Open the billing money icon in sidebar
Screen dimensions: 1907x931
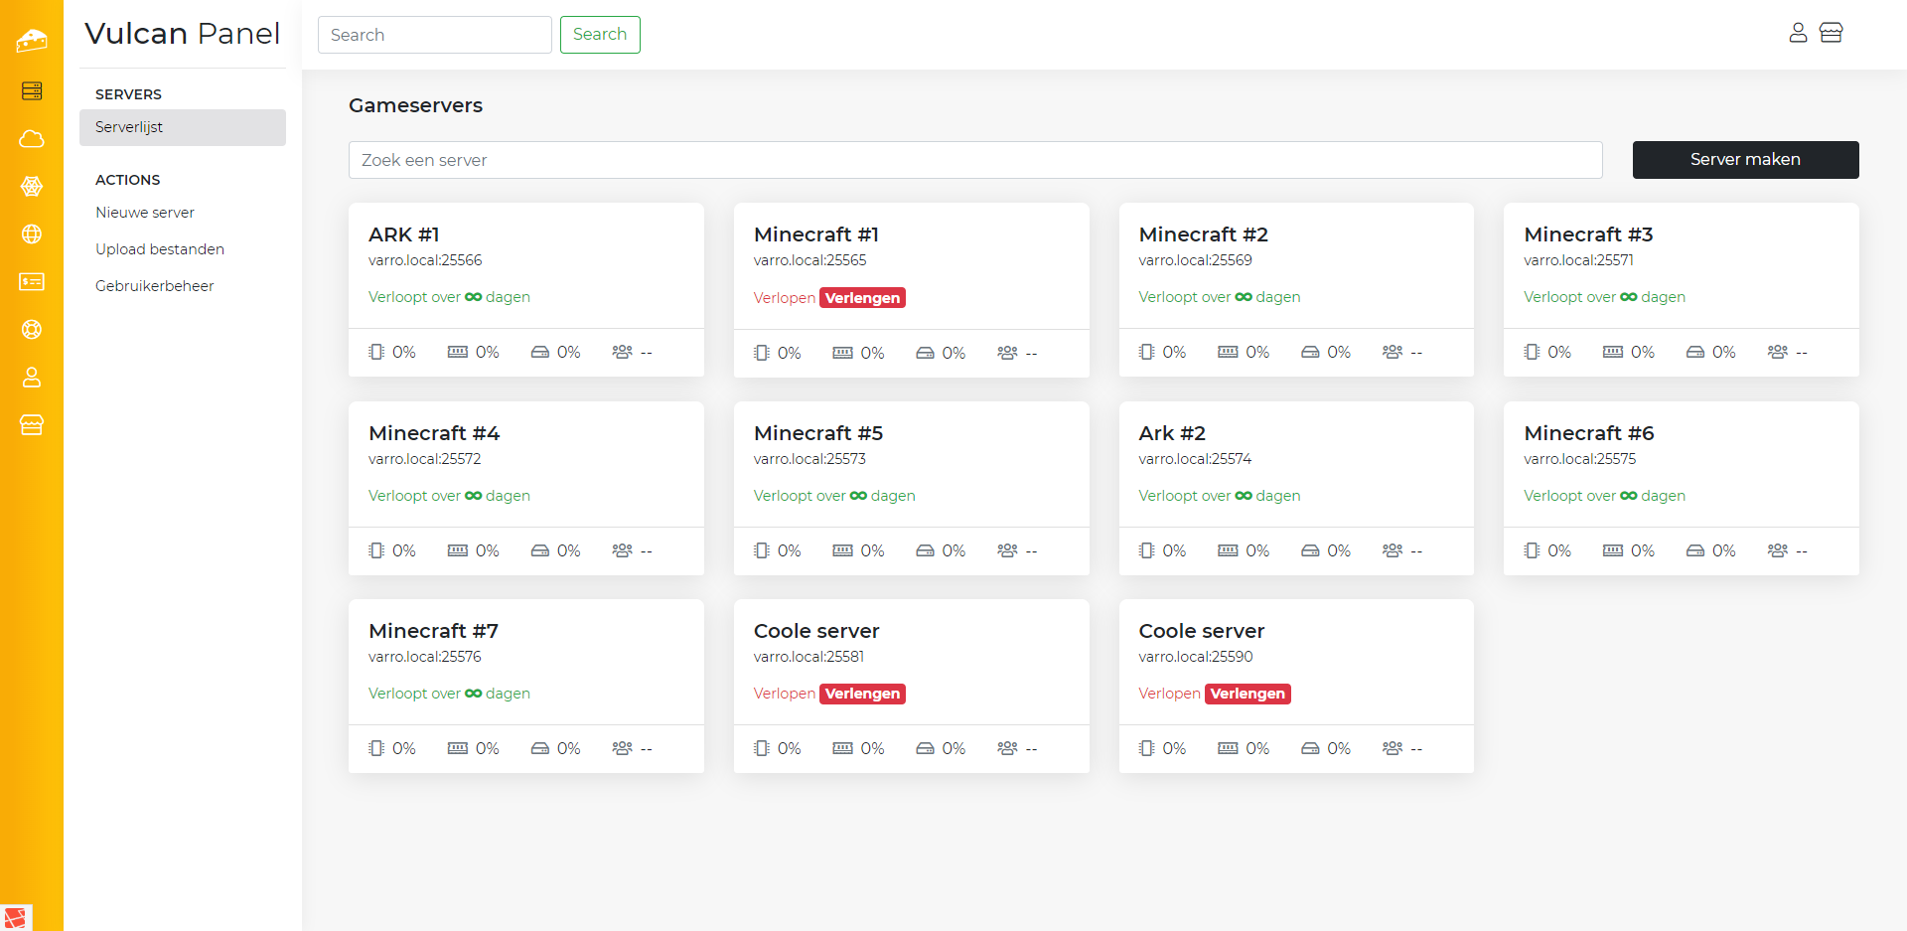pos(32,282)
